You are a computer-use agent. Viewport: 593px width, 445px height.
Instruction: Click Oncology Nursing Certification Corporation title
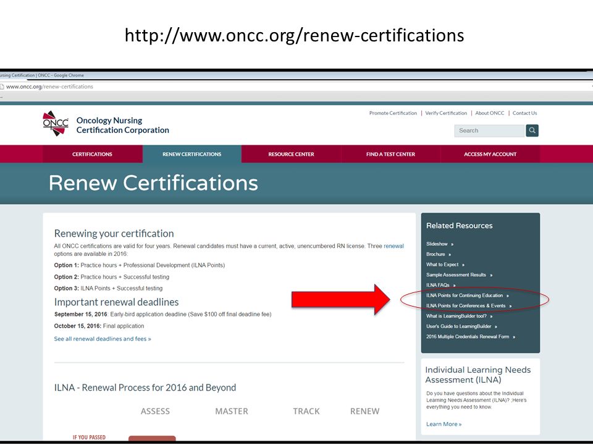pos(122,125)
